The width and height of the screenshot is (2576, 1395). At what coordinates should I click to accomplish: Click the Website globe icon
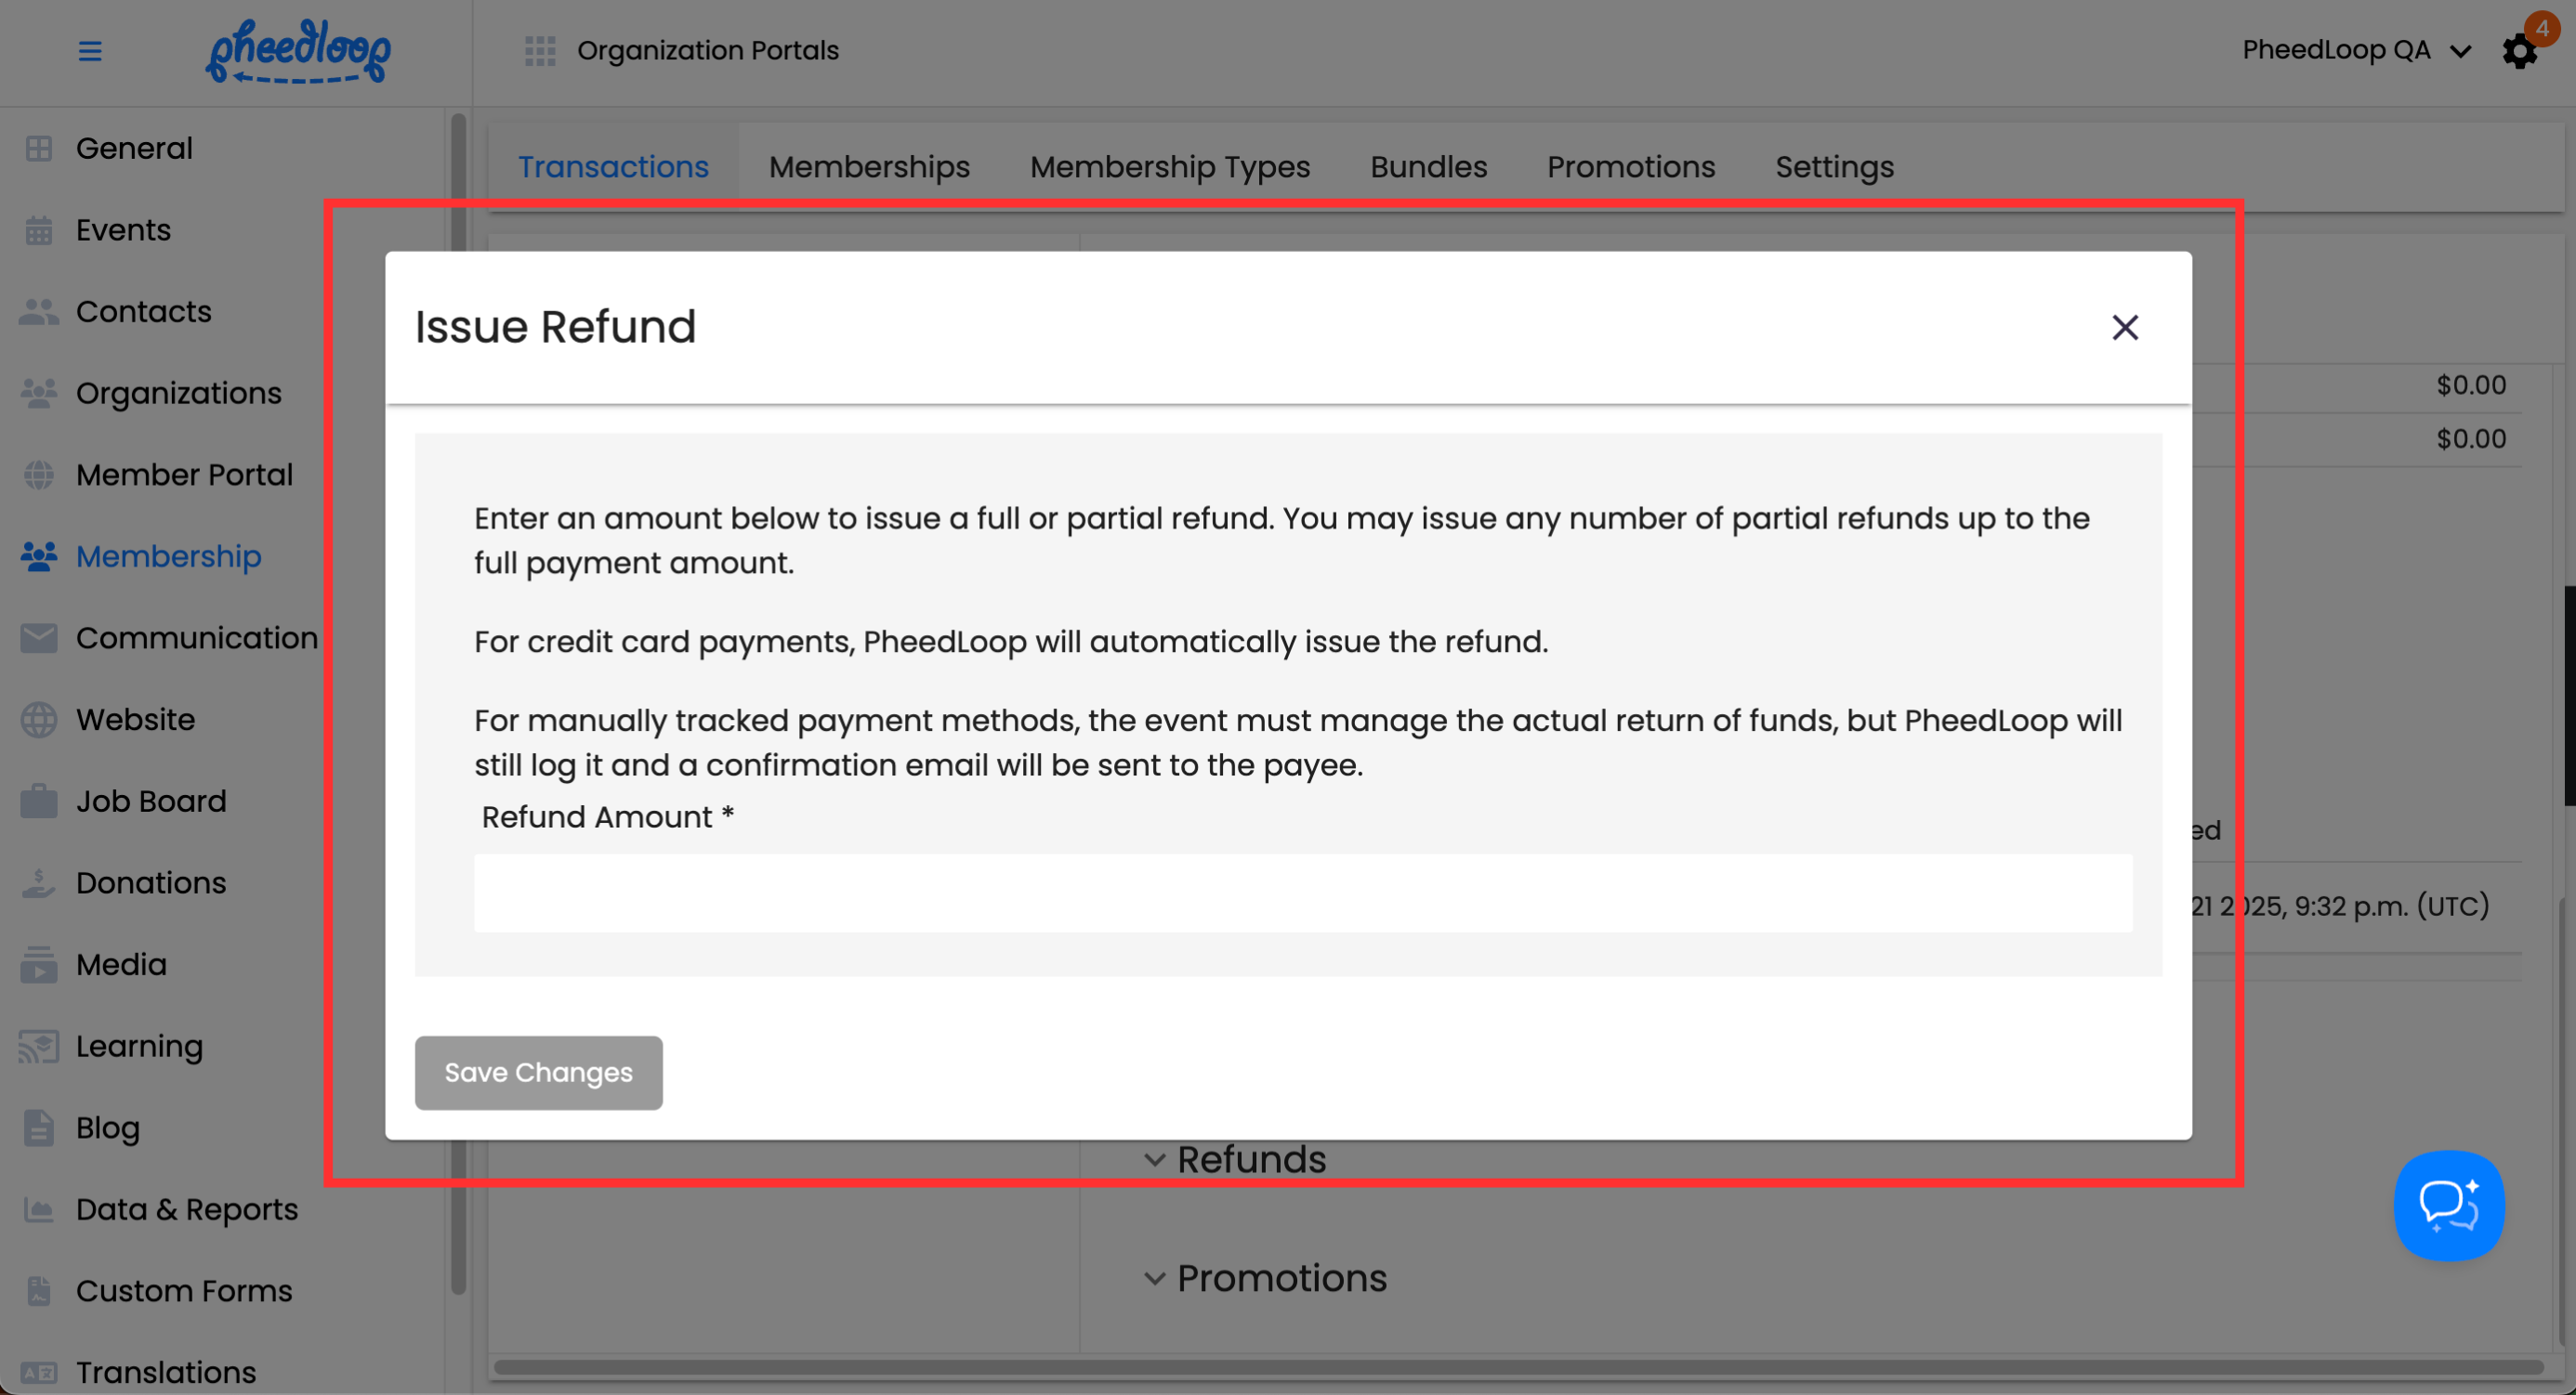39,720
